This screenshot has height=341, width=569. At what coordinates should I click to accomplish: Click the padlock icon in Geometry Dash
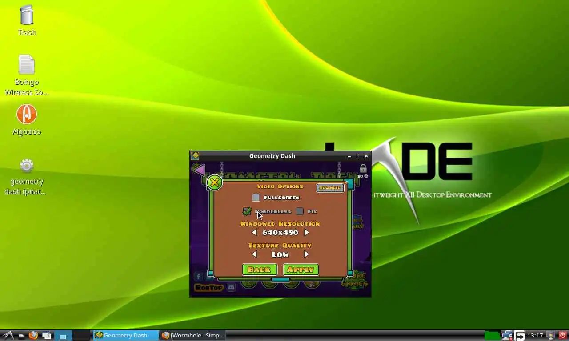click(363, 168)
